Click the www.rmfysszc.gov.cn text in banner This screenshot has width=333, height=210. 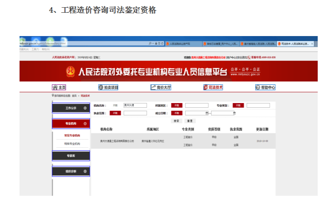tap(245, 74)
